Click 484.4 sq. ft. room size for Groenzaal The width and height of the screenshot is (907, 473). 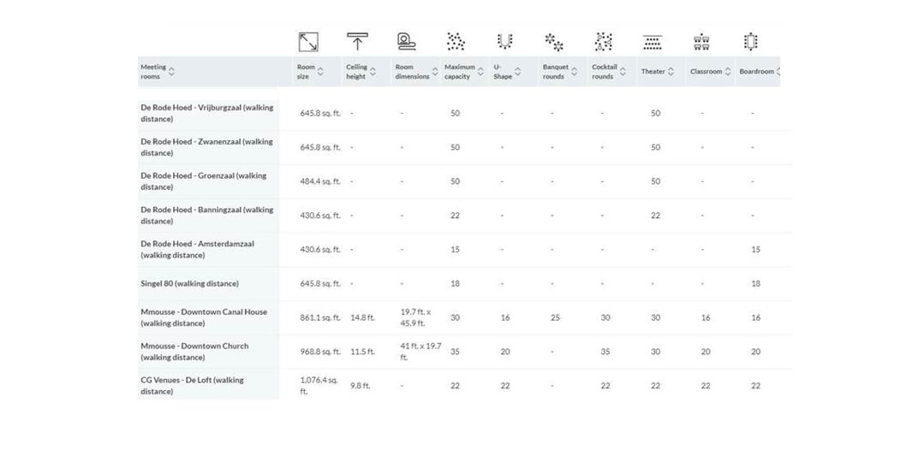click(319, 181)
